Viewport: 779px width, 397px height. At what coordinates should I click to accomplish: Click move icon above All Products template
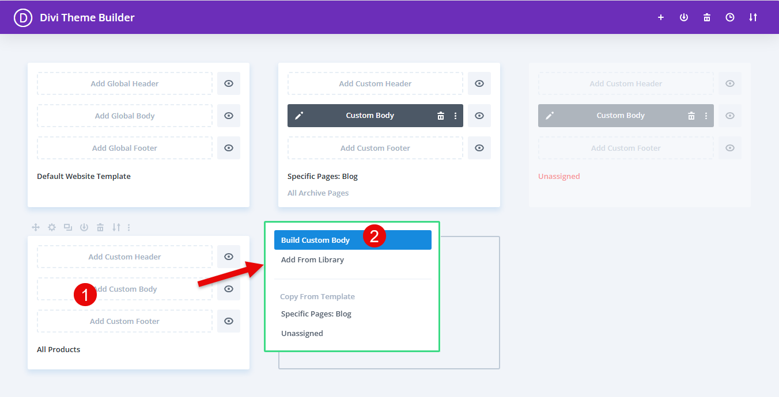(x=36, y=227)
